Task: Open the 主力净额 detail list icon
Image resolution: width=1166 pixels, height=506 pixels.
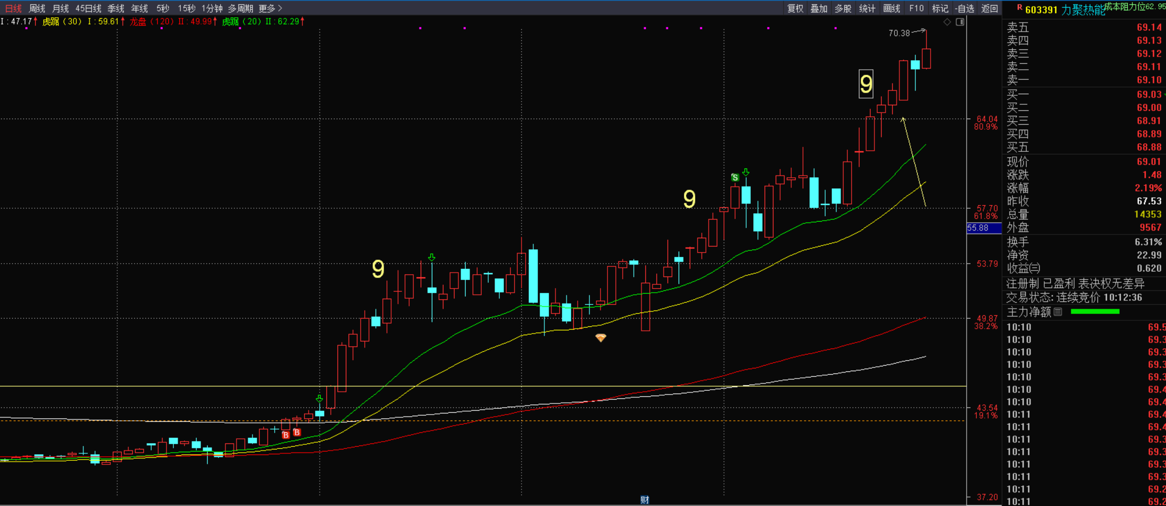Action: point(1058,312)
